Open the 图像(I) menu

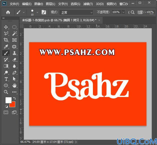39,4
